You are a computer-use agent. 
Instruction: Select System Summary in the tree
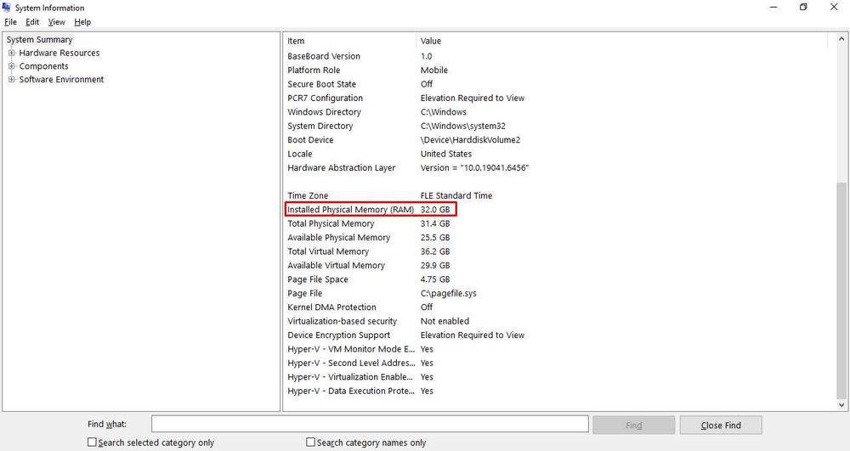pyautogui.click(x=40, y=40)
